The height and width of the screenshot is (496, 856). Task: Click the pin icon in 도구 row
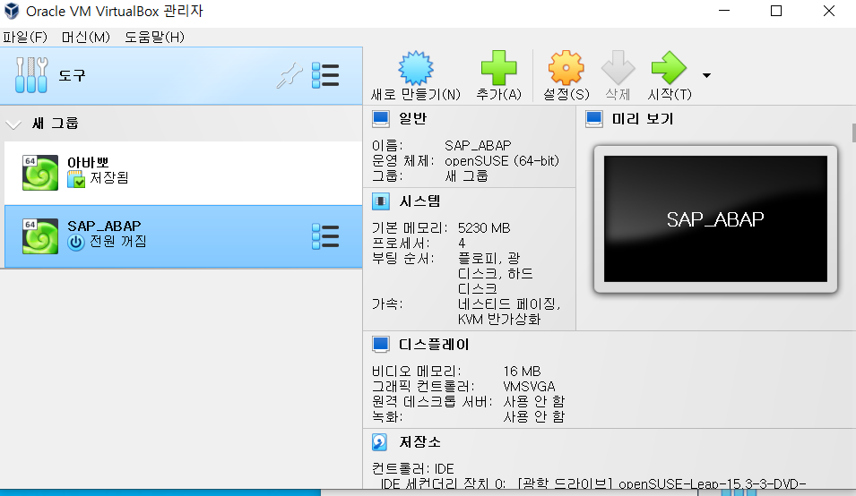[290, 75]
